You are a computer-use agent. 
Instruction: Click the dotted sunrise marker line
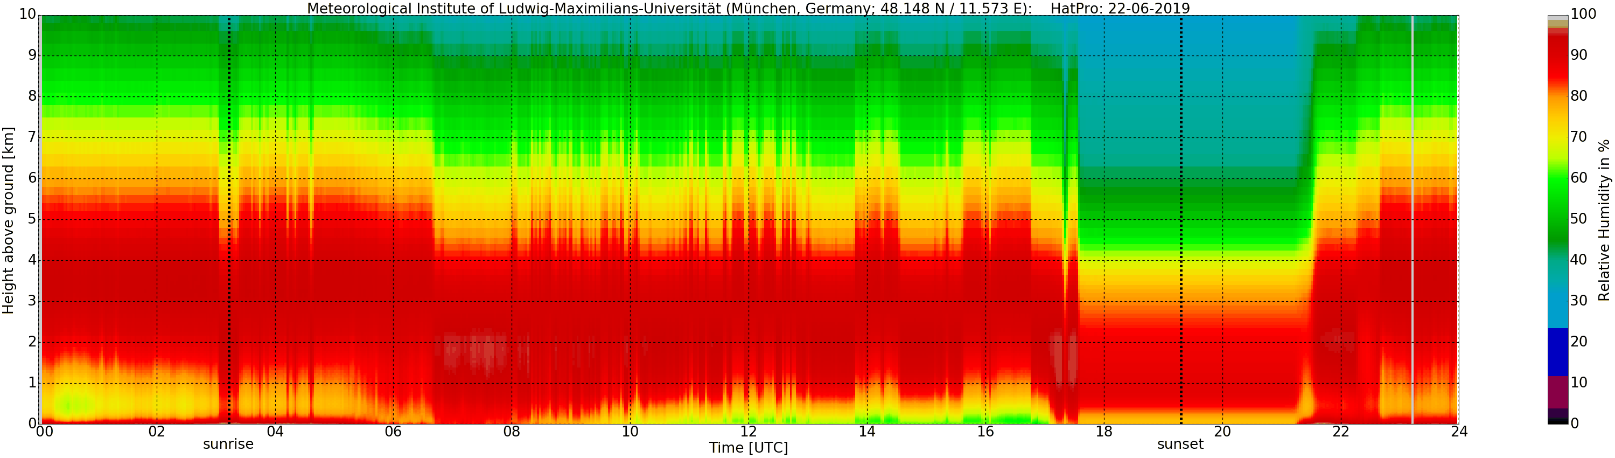229,220
